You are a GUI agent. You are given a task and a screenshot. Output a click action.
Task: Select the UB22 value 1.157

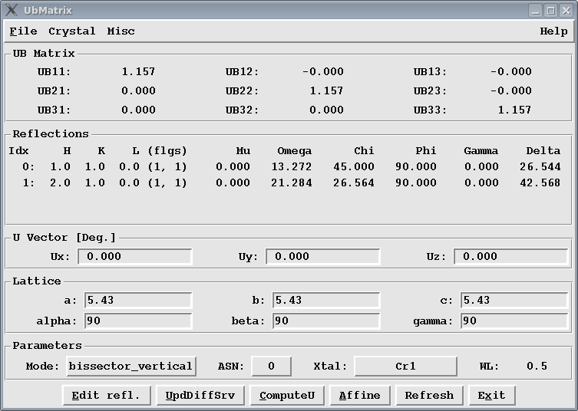[326, 90]
